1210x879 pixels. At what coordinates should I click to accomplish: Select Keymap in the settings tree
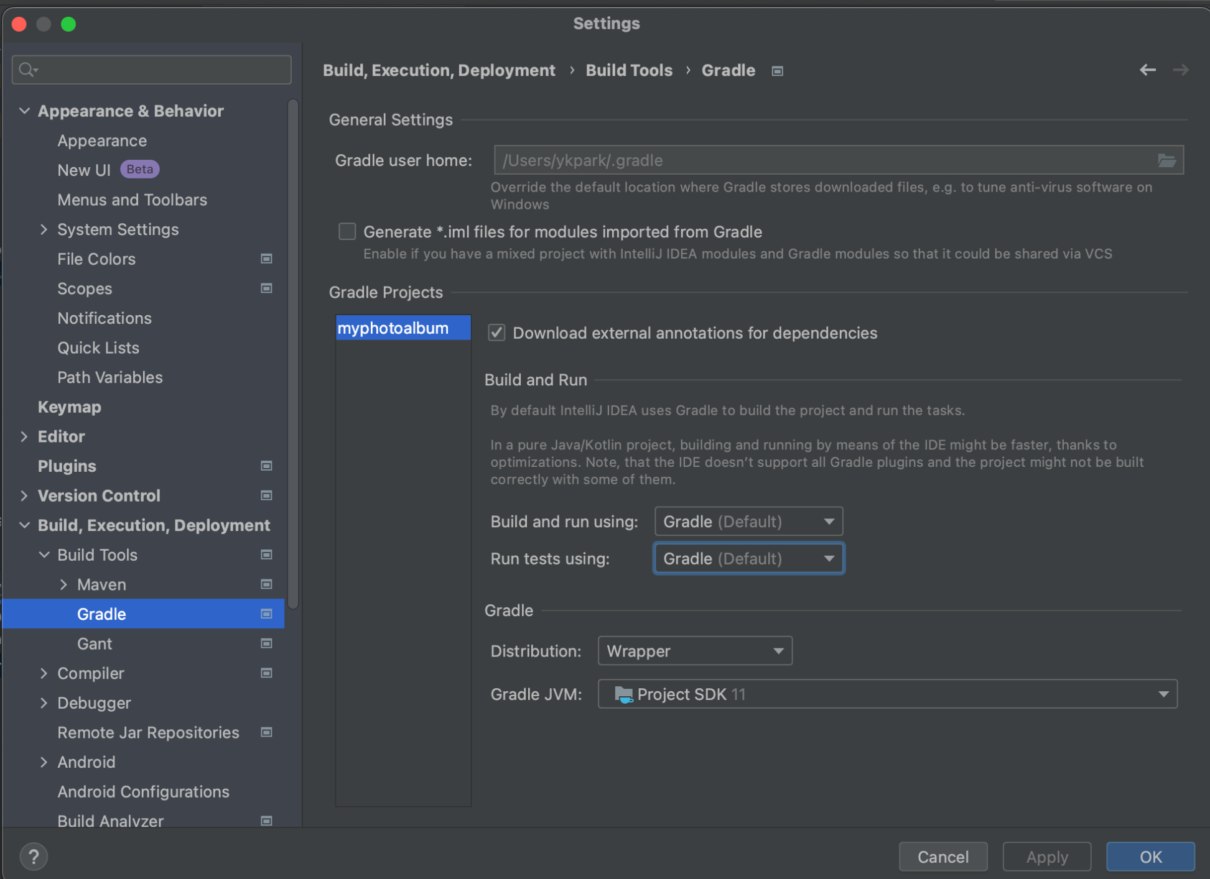(69, 407)
